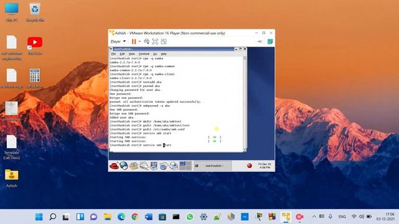Image resolution: width=399 pixels, height=224 pixels.
Task: Open Windows Search from the taskbar
Action: click(52, 217)
